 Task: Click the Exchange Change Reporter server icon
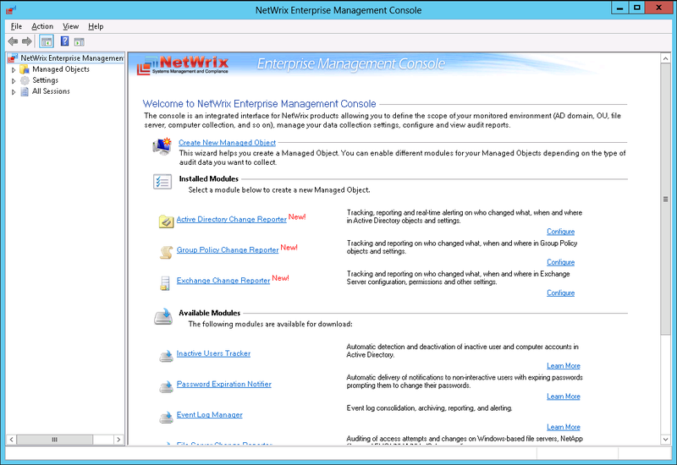(165, 283)
